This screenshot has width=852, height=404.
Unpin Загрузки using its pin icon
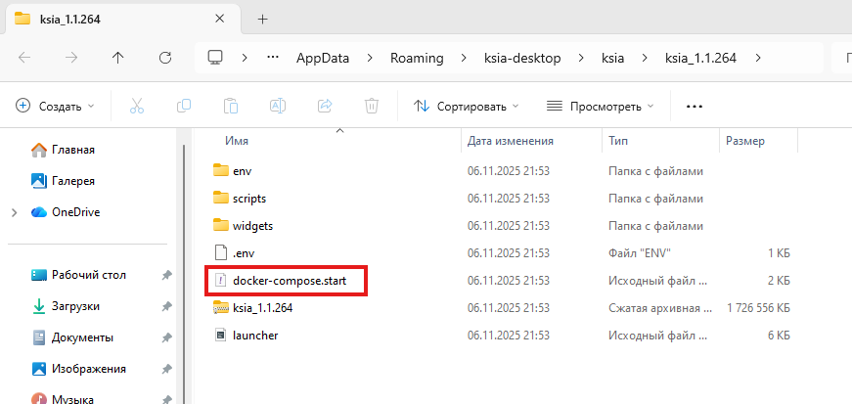pos(166,307)
